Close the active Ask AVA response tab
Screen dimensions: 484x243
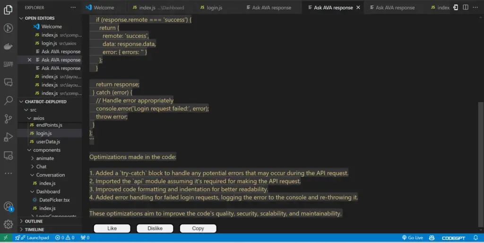pyautogui.click(x=358, y=8)
